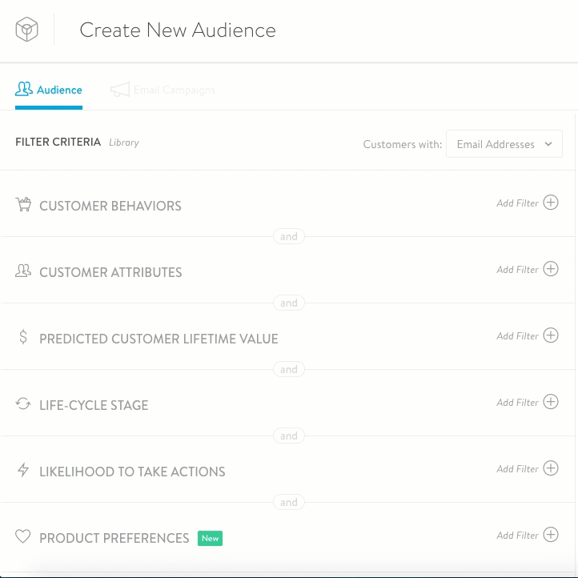The width and height of the screenshot is (578, 578).
Task: Open the Email Campaigns tab
Action: [163, 90]
